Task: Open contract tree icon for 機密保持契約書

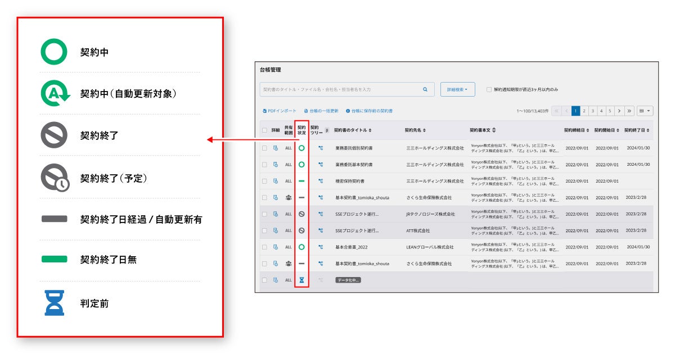Action: pyautogui.click(x=321, y=181)
